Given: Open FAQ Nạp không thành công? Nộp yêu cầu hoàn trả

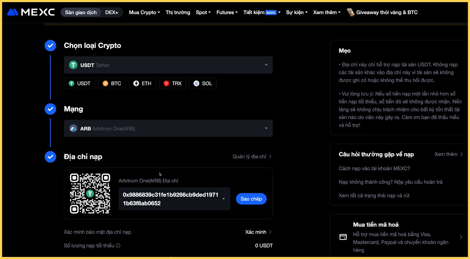Looking at the screenshot, I should (x=390, y=182).
